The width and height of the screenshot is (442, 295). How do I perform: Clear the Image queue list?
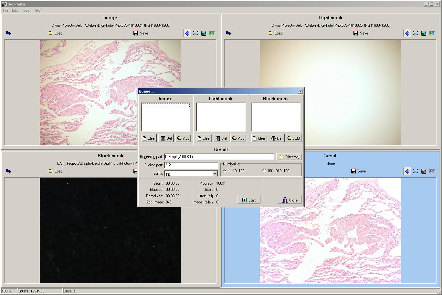[x=149, y=138]
